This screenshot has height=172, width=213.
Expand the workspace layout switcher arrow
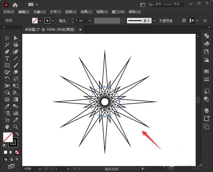[x=37, y=5]
